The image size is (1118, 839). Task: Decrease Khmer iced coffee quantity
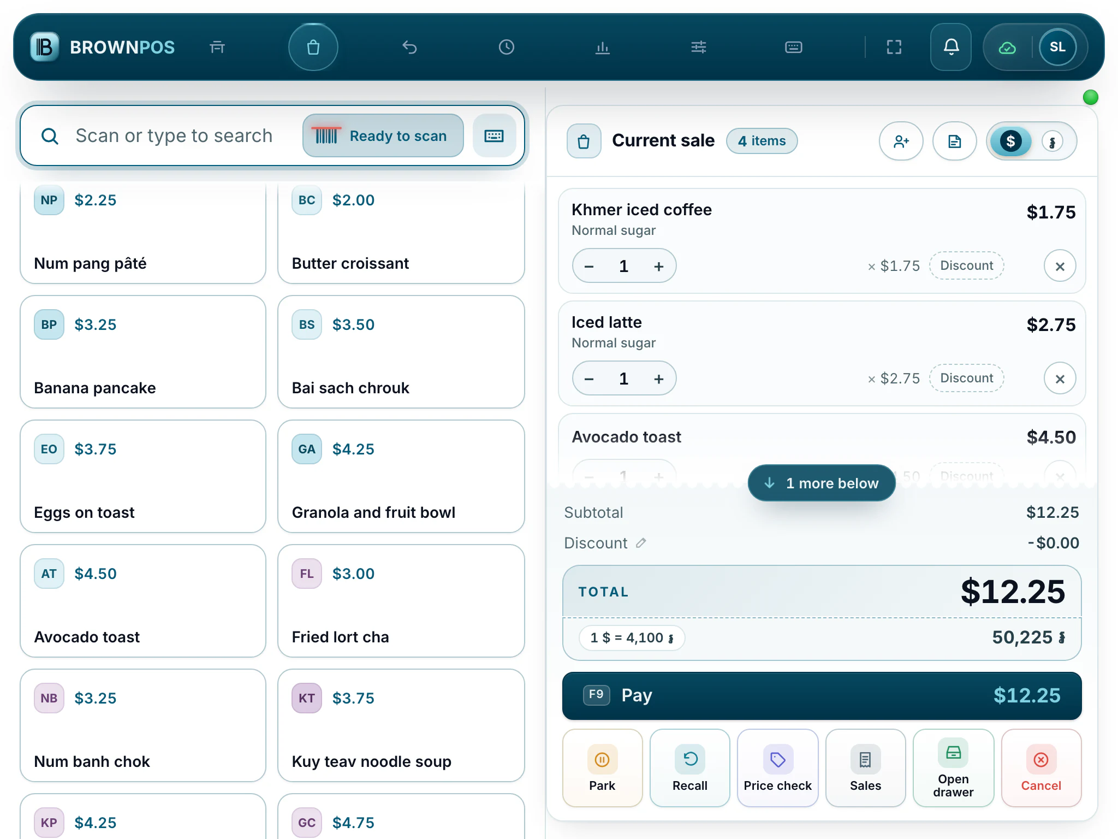589,267
